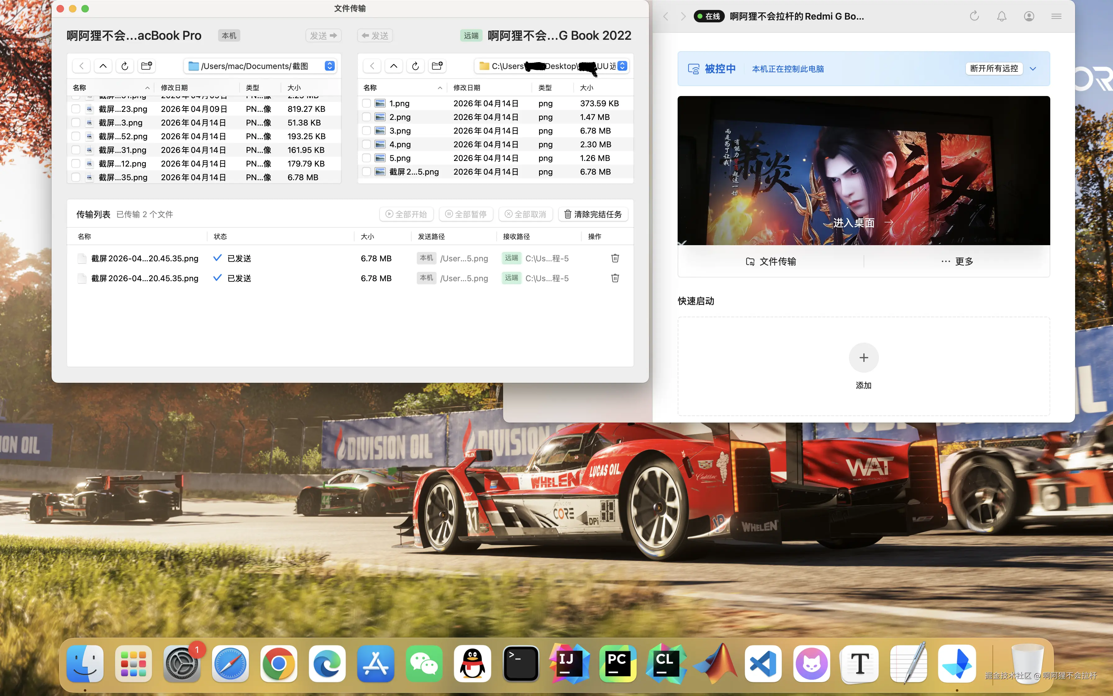Click the 断开所有远控 button

tap(994, 69)
